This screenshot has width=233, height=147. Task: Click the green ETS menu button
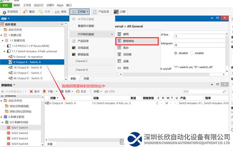point(6,5)
